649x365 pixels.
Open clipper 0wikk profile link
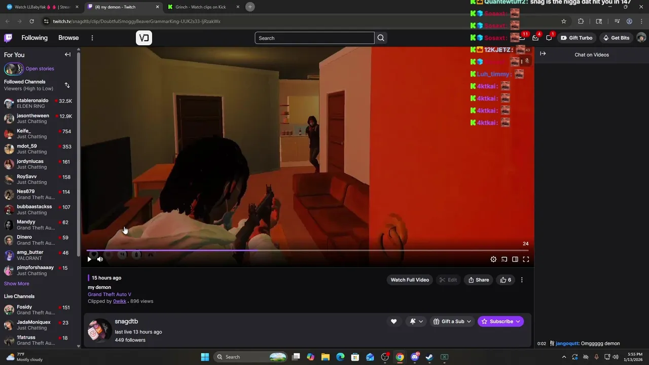coord(120,301)
